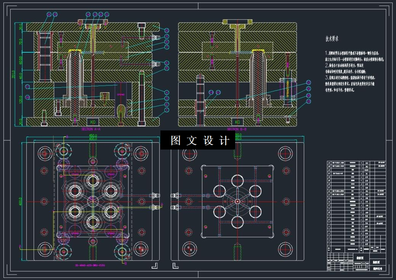
Task: Select part balloon number 4
Action: (167, 92)
